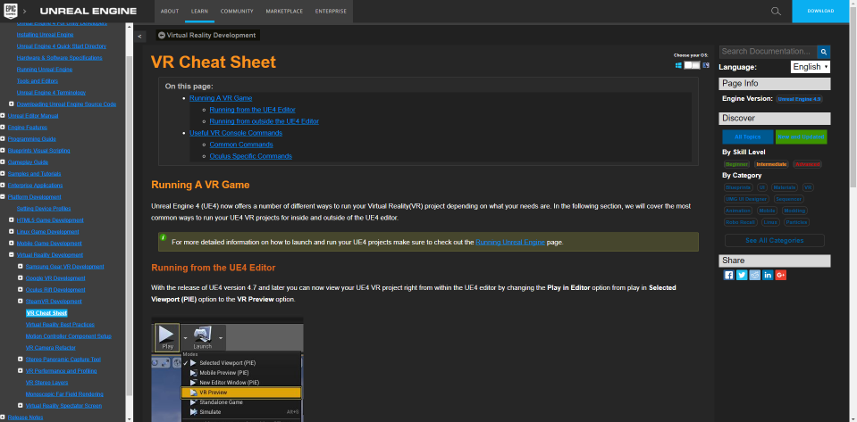Jump to Useful VR Console Commands
Viewport: 857px width, 422px height.
236,133
